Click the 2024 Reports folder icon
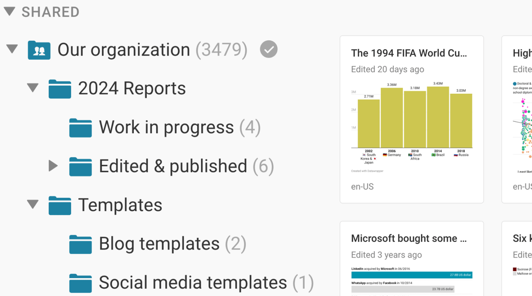Screen dimensions: 532x296 (60, 89)
